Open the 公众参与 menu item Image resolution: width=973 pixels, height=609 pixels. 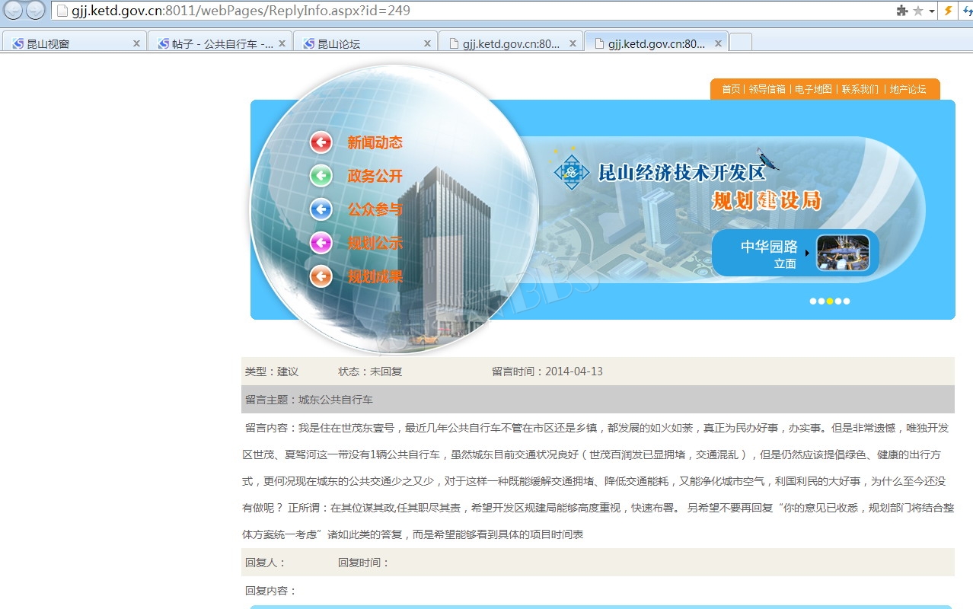(375, 209)
